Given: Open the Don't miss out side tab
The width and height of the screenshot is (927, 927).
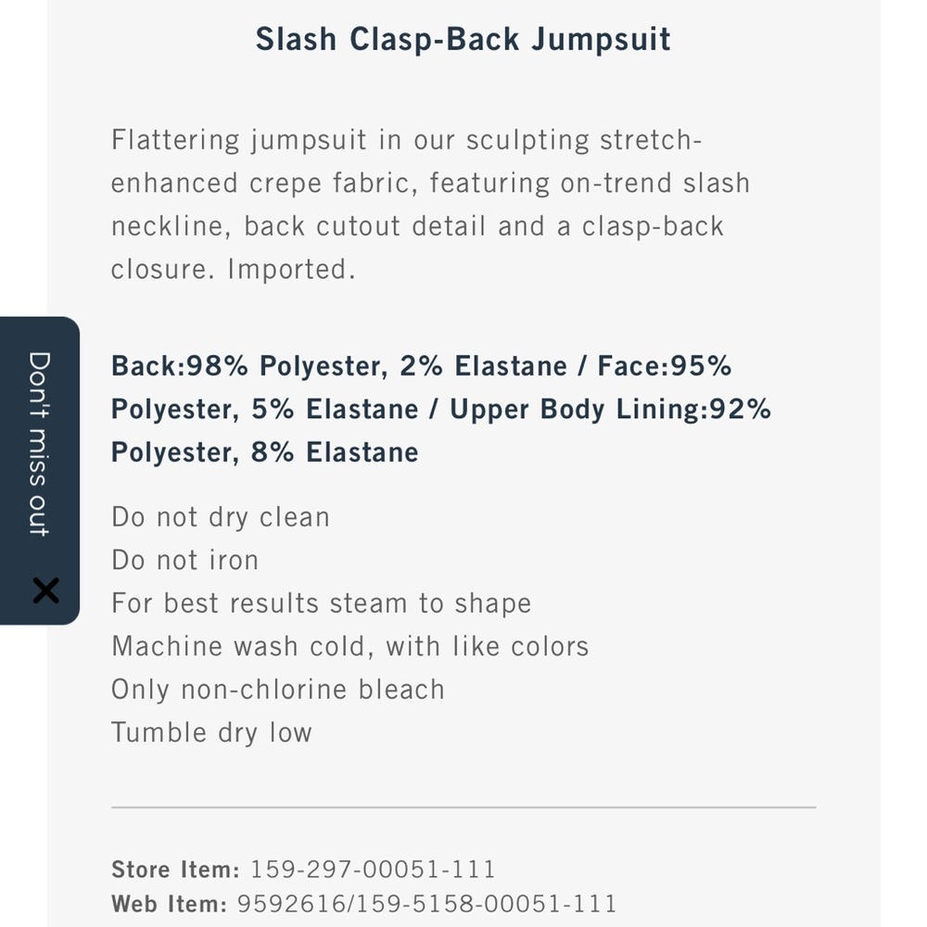Looking at the screenshot, I should click(x=39, y=443).
